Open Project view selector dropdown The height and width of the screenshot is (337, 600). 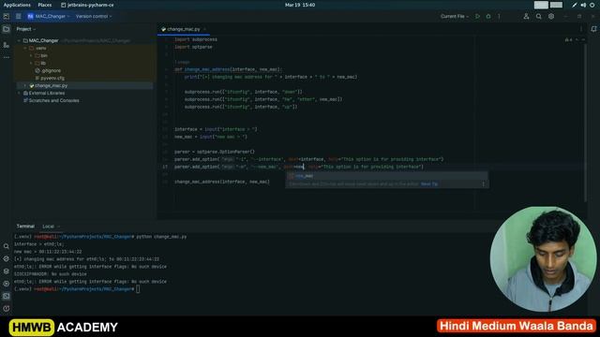tap(25, 29)
